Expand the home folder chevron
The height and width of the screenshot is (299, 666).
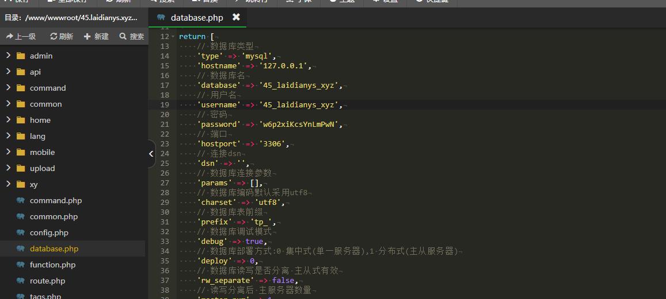point(8,120)
